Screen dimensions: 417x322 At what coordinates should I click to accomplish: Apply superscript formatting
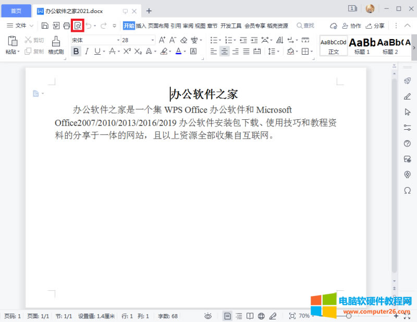[128, 51]
